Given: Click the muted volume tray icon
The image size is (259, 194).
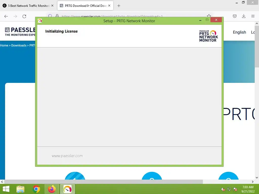Looking at the screenshot, I should (223, 189).
